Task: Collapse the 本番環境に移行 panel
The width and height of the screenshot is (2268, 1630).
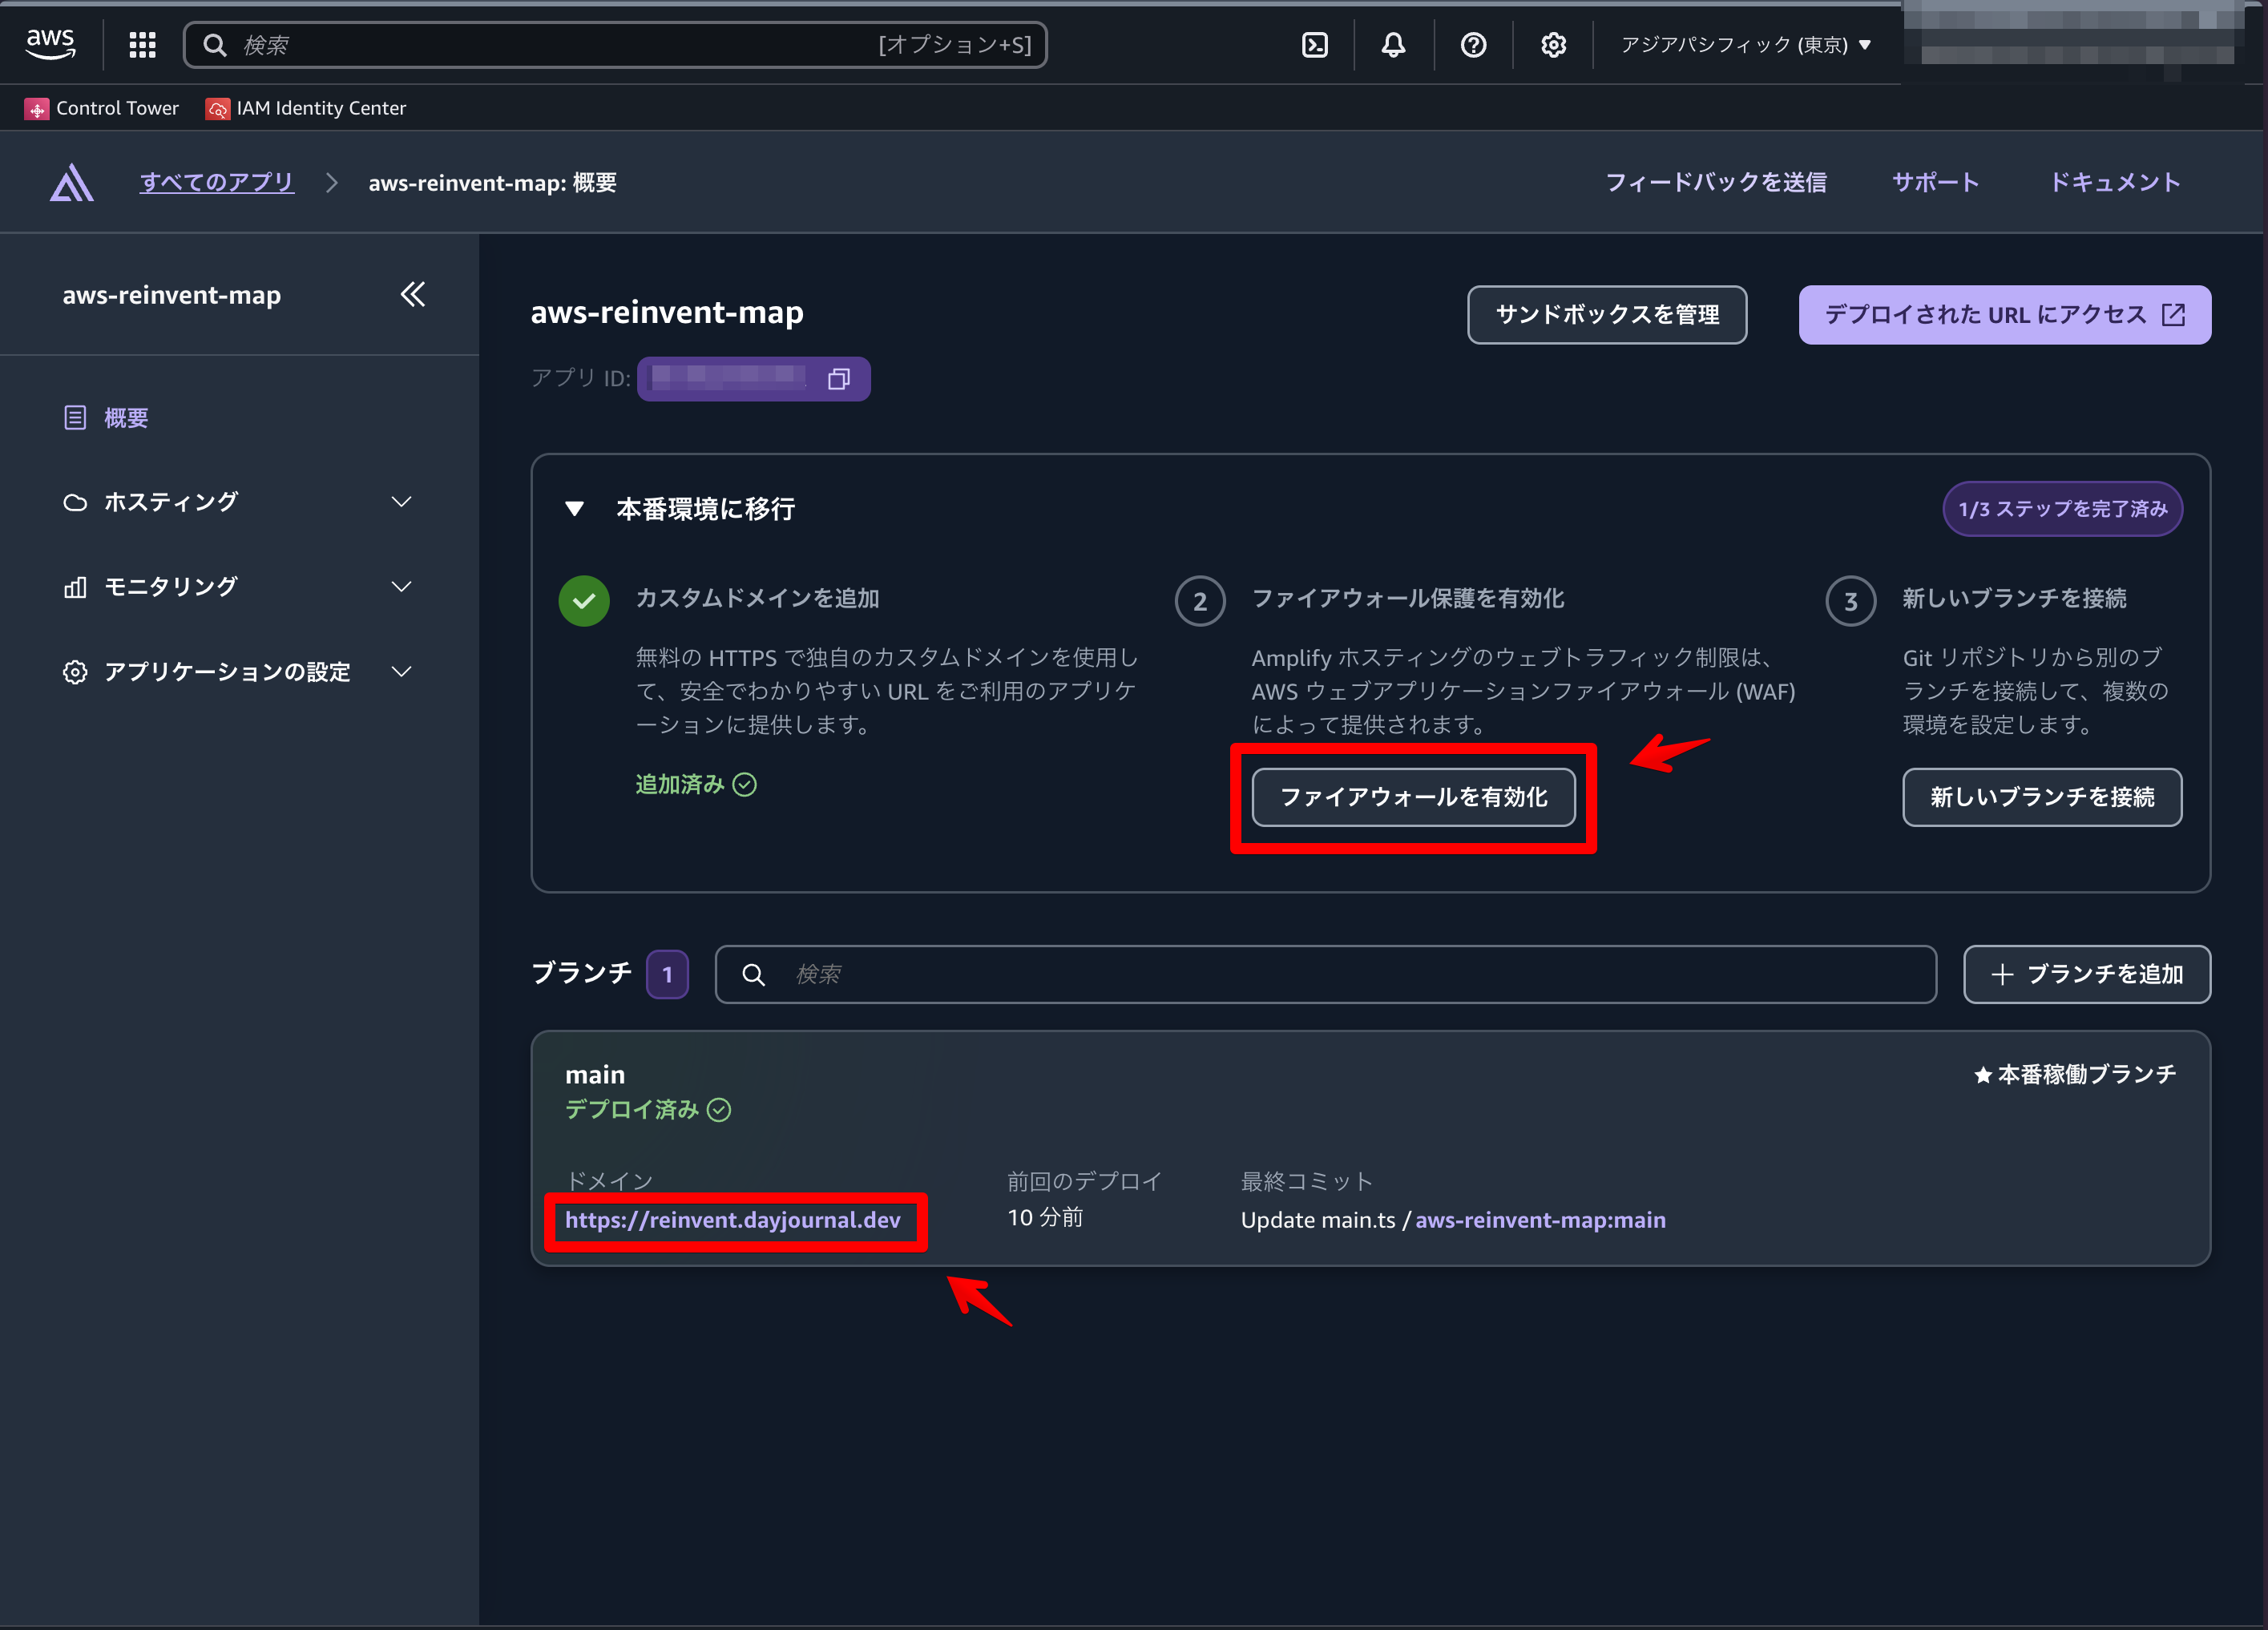Action: click(574, 509)
